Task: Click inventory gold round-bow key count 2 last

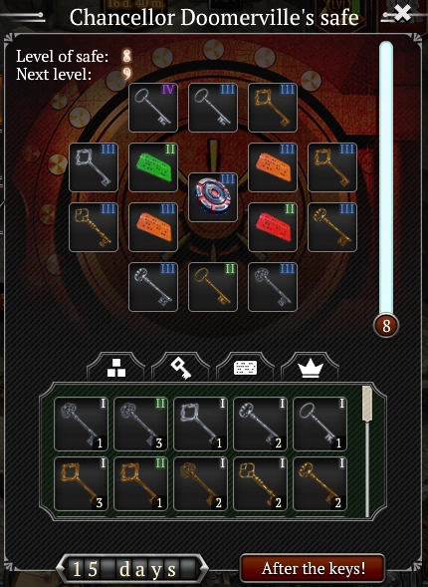Action: tap(321, 483)
